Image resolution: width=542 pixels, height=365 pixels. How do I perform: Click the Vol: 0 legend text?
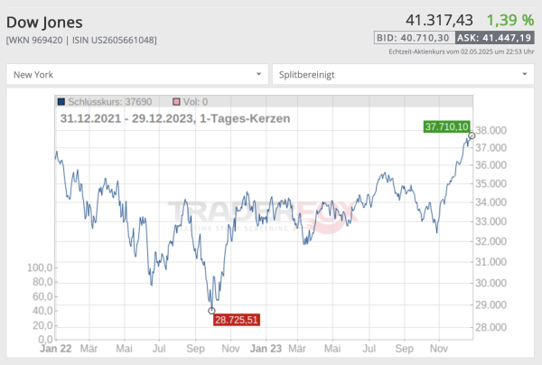[x=195, y=101]
